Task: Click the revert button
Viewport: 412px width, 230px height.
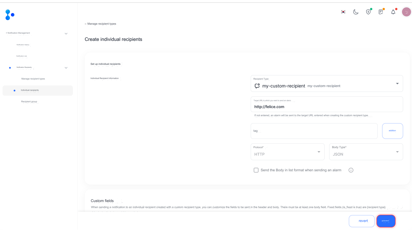Action: (x=362, y=221)
